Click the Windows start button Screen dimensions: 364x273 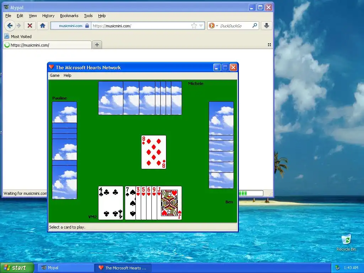point(17,268)
